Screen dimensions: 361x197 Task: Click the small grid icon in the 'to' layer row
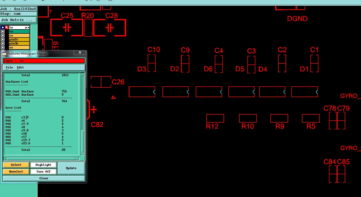28,27
